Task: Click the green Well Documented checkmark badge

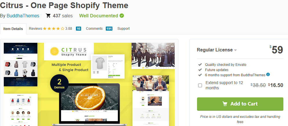Action: point(122,16)
